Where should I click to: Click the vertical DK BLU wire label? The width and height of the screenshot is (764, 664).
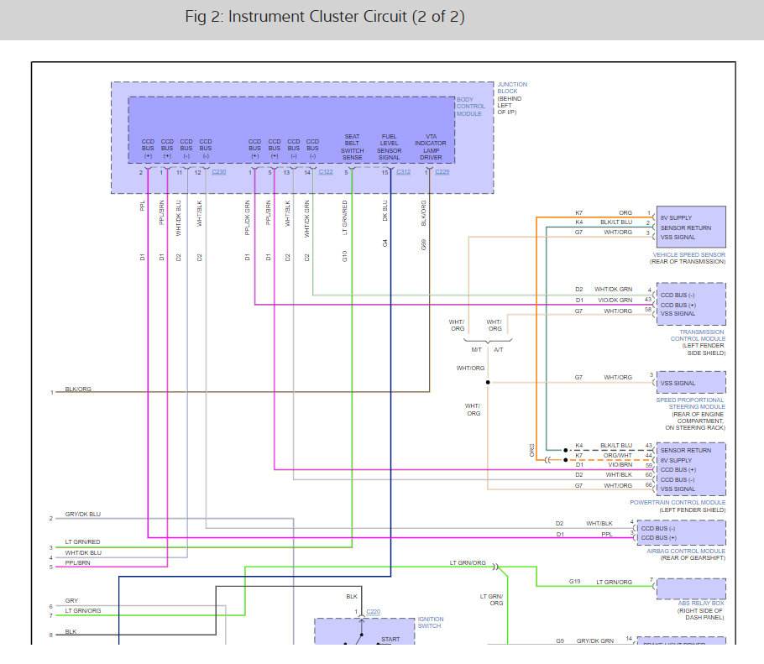pyautogui.click(x=385, y=211)
